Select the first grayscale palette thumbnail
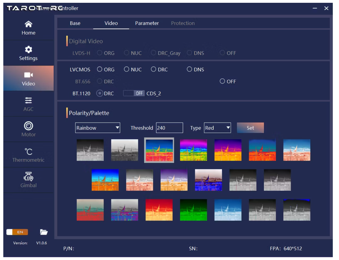339x260 pixels. 90,150
